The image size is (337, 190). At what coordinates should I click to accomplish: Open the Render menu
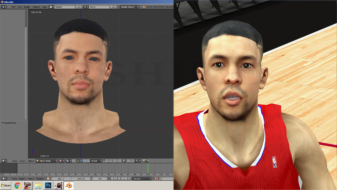tap(27, 7)
